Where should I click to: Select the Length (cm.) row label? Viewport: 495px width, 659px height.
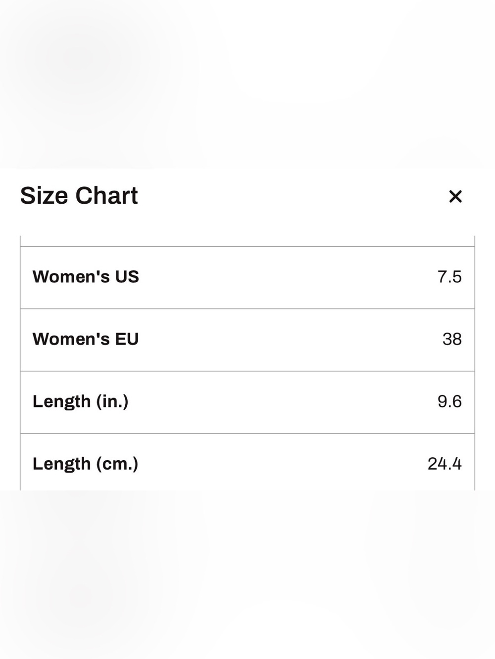point(85,464)
